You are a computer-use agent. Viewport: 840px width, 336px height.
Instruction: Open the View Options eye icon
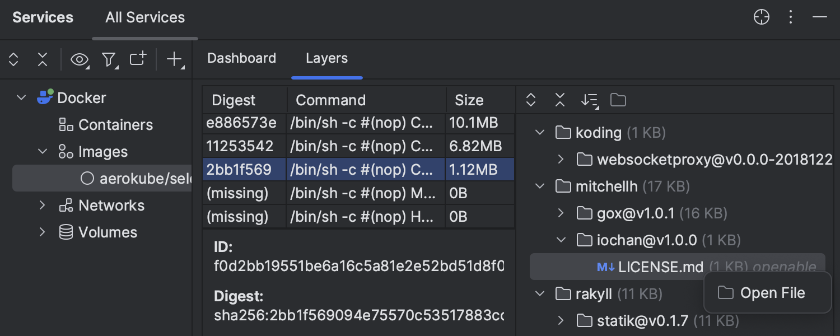tap(80, 59)
